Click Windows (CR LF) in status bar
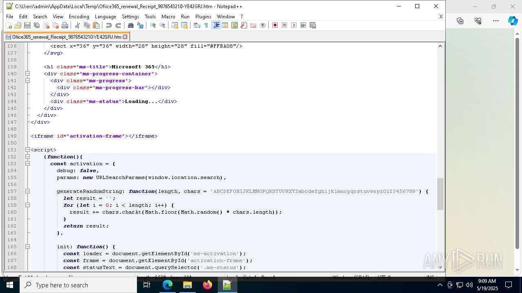The height and width of the screenshot is (293, 522). pos(351,277)
